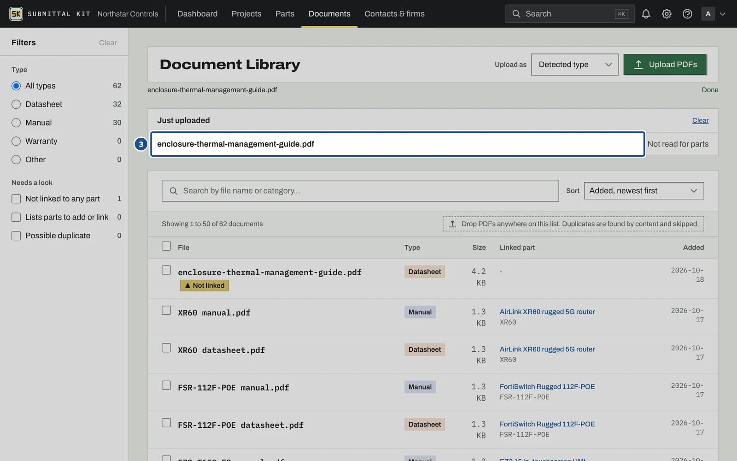Open AirLink XR60 link on XR60 manual.pdf row
737x461 pixels.
point(547,312)
